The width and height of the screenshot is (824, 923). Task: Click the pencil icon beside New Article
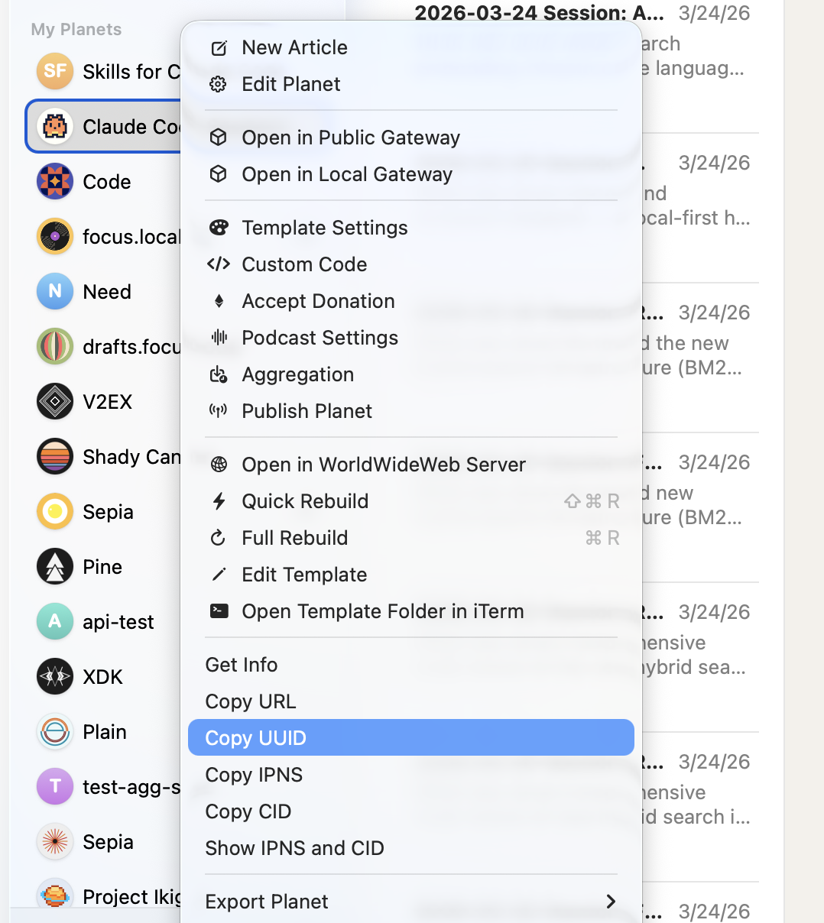219,48
